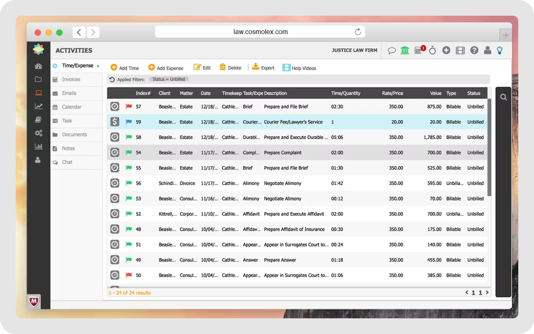Click the Edit button
The width and height of the screenshot is (534, 334).
(202, 67)
